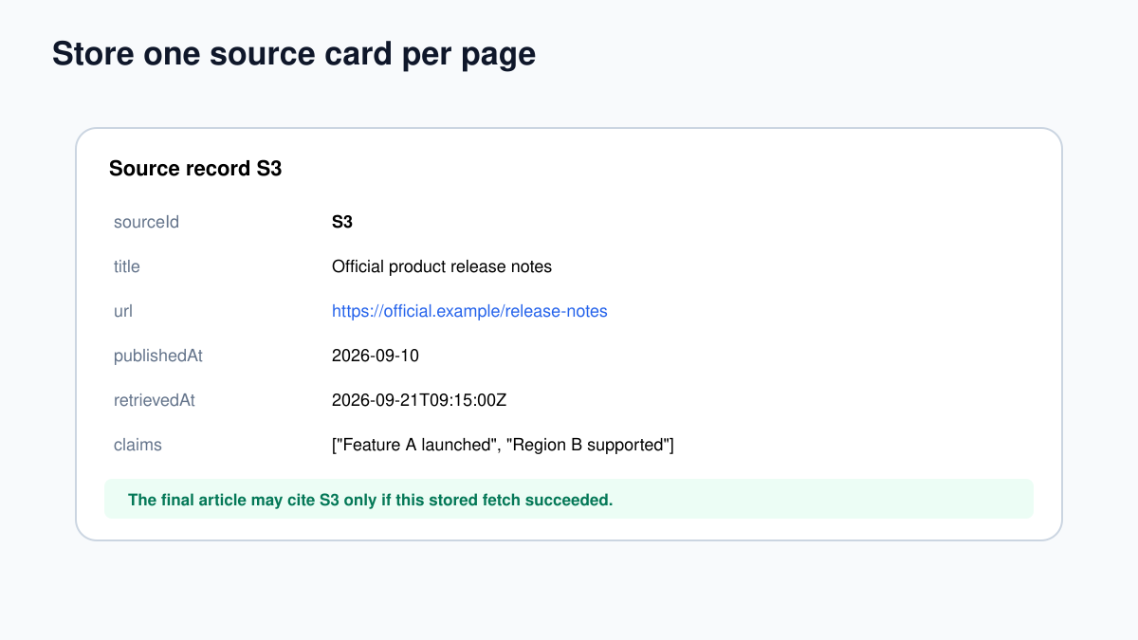Click the green note about citing S3
The width and height of the screenshot is (1138, 640).
pyautogui.click(x=569, y=499)
